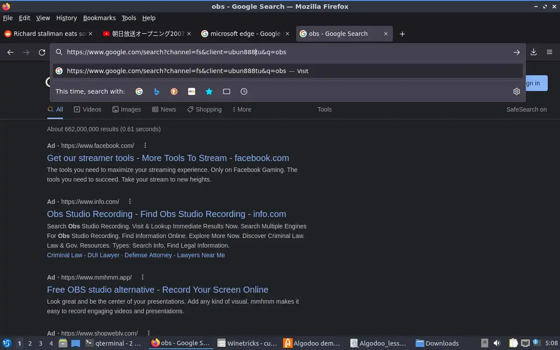Select the Visit URL suggestion row
Screen dimensions: 560x350
tap(288, 71)
